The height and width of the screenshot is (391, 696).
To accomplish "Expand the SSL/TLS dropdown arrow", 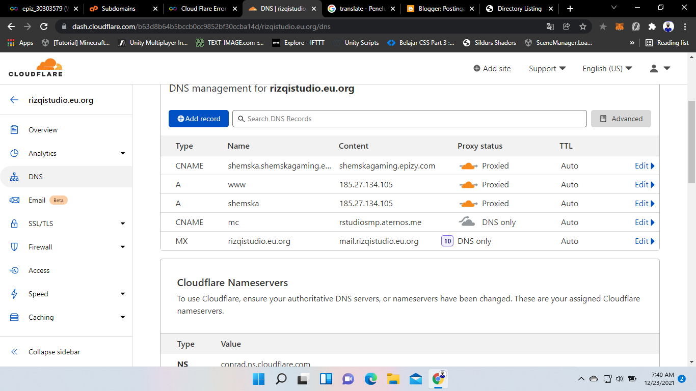I will (123, 224).
